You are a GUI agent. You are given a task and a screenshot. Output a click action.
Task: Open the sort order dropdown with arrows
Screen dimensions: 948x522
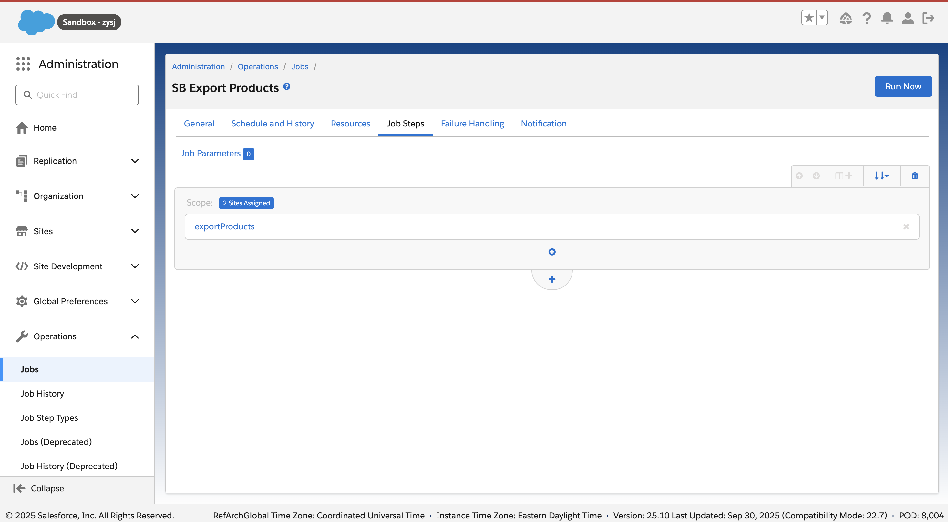point(882,176)
